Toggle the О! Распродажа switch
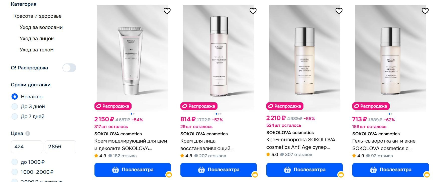Screen dimensions: 434x182 coord(69,68)
